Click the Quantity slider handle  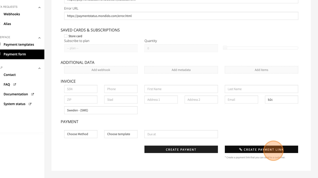coord(225,48)
